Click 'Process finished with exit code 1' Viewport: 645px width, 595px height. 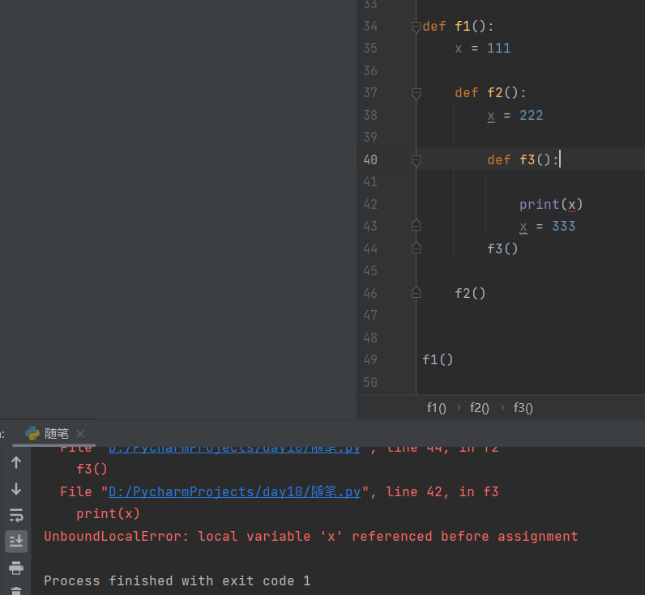(x=177, y=581)
